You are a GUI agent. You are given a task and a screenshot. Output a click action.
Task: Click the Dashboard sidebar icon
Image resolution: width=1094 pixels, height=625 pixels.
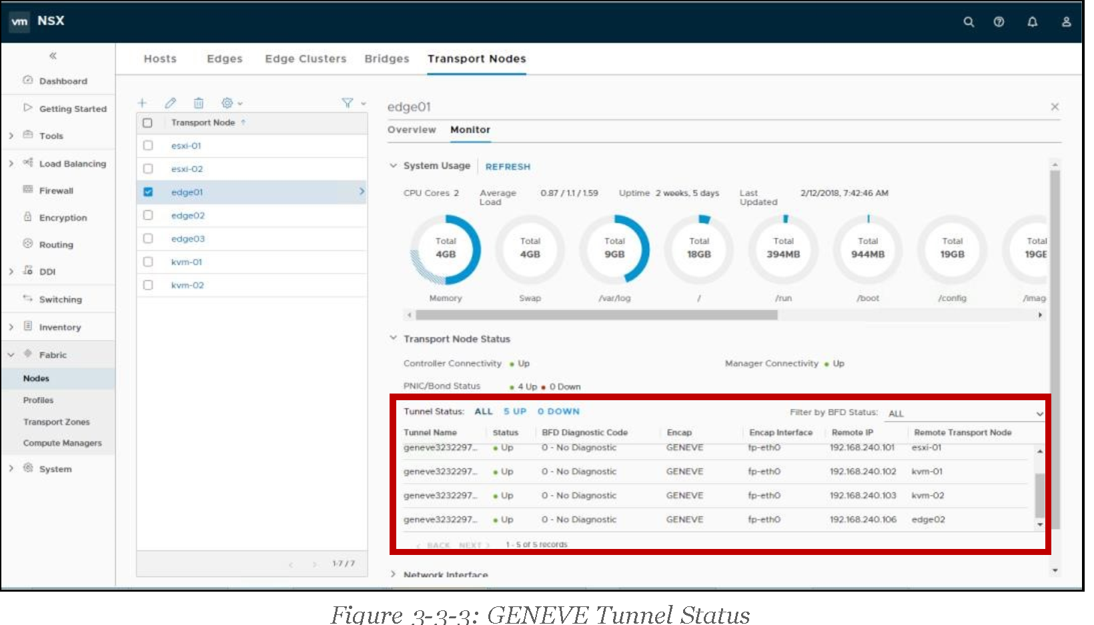[28, 80]
